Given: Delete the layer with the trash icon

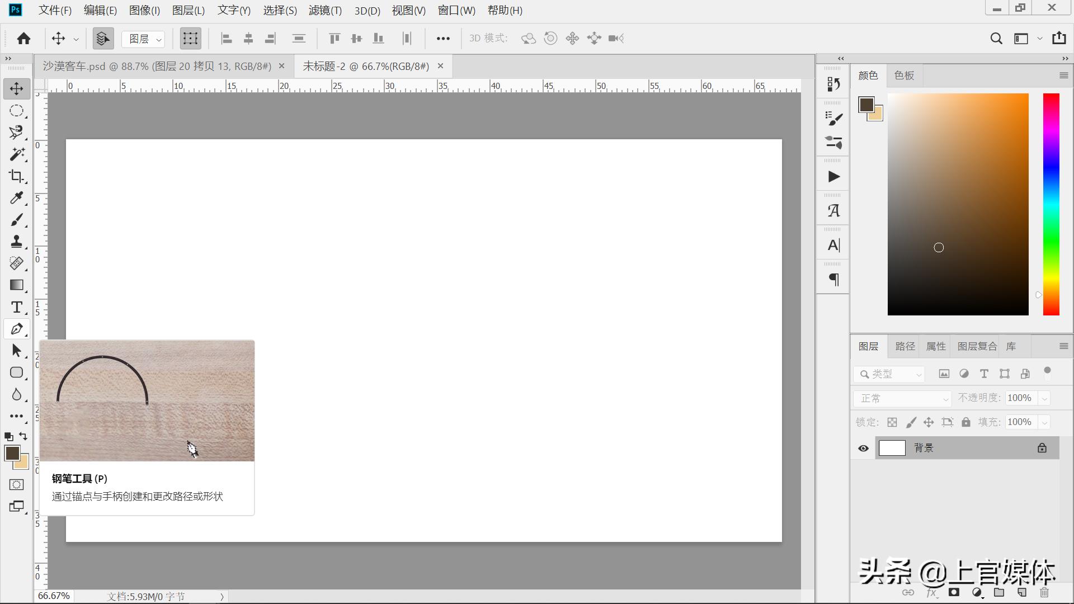Looking at the screenshot, I should tap(1045, 592).
